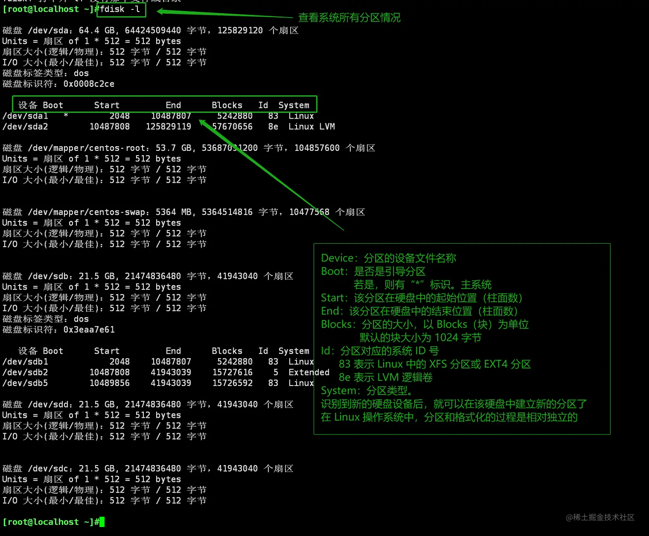Click the note line starting 'End: 该分区在硬盘'
This screenshot has height=536, width=649.
419,311
